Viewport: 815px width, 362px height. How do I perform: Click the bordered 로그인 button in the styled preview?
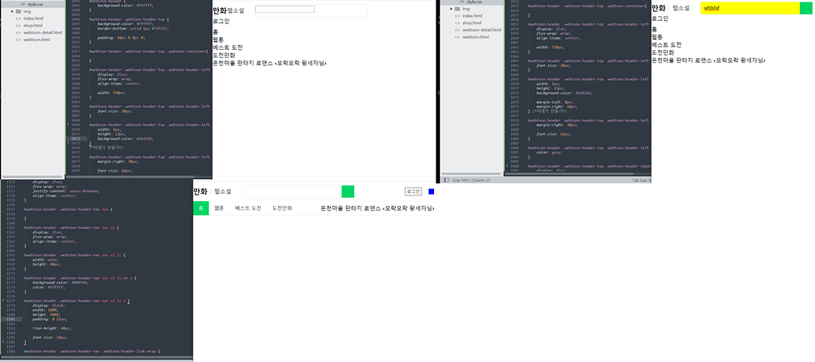pyautogui.click(x=413, y=191)
